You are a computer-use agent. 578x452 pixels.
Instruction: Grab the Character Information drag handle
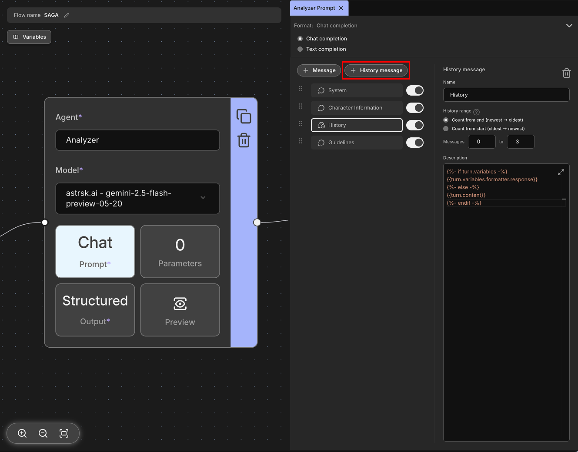301,106
